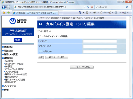Click the page icon in address bar
The height and width of the screenshot is (99, 133).
tap(16, 7)
